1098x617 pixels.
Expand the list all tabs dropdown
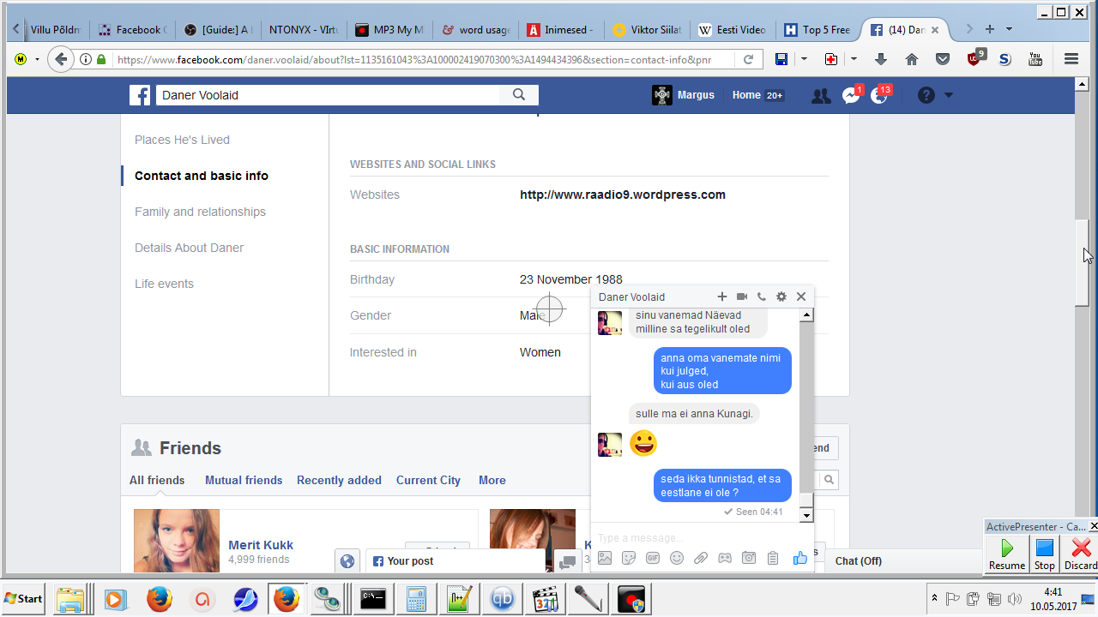click(x=1009, y=29)
